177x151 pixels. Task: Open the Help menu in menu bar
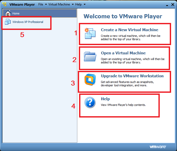coord(78,4)
